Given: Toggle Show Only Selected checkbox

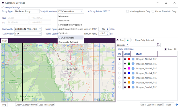Looking at the screenshot, I should pyautogui.click(x=133, y=40).
